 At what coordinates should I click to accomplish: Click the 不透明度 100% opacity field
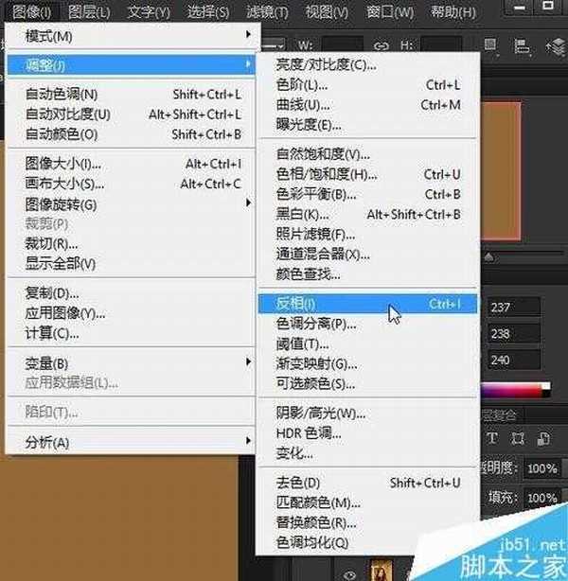point(541,468)
